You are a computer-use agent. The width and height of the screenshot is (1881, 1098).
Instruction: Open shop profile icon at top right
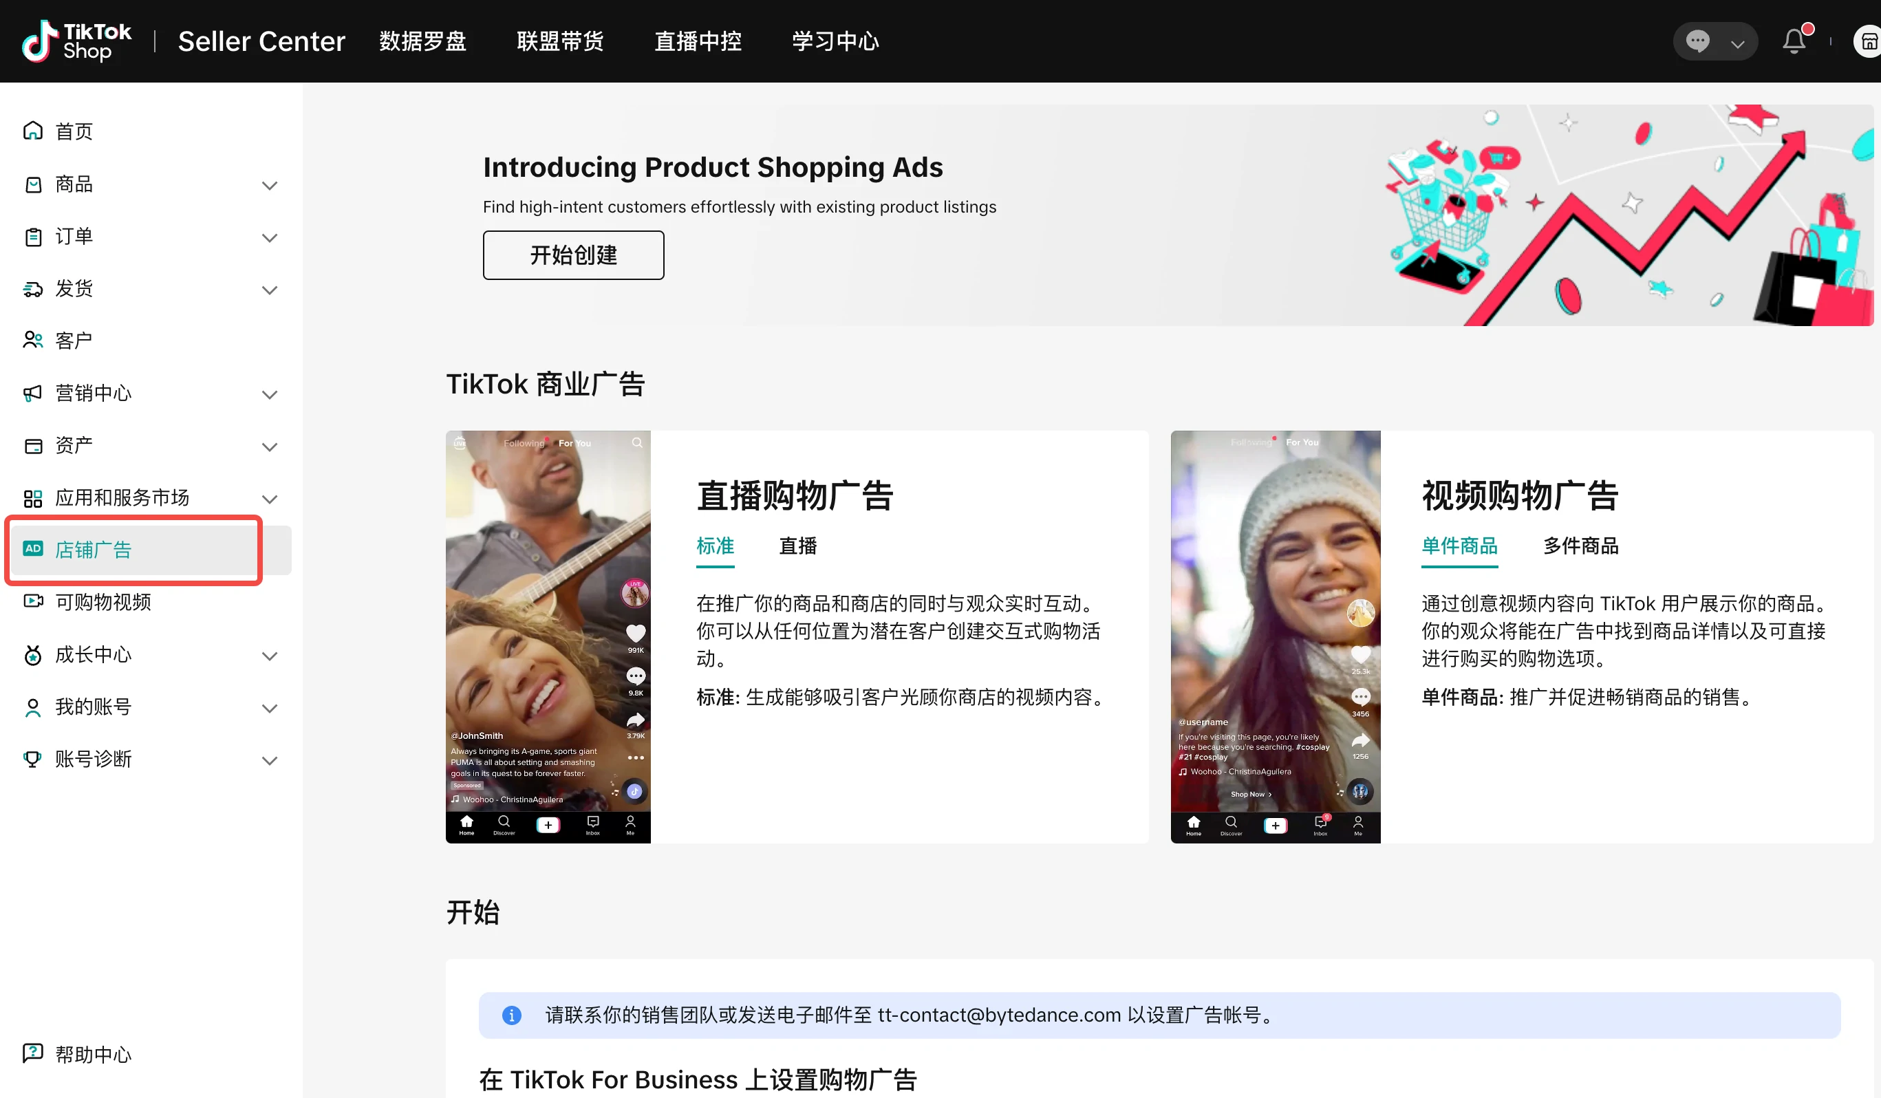point(1867,41)
